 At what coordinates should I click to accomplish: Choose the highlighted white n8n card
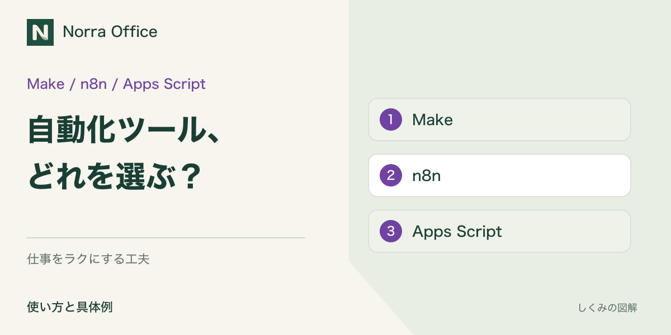(499, 175)
